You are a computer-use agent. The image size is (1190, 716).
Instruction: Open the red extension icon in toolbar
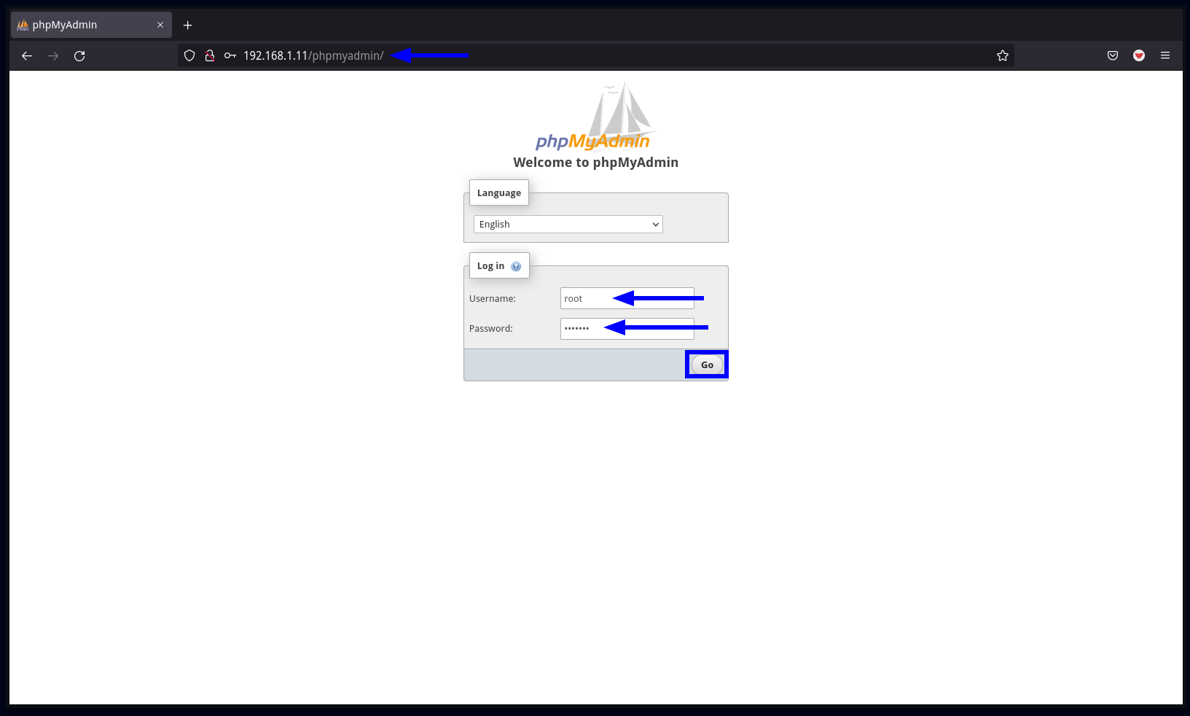coord(1139,55)
